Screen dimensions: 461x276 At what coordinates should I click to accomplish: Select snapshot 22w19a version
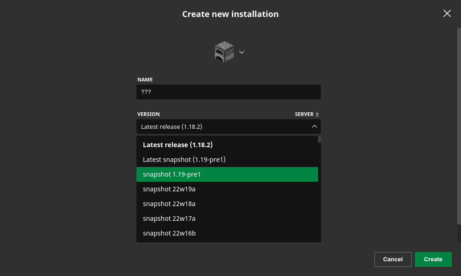coord(169,189)
